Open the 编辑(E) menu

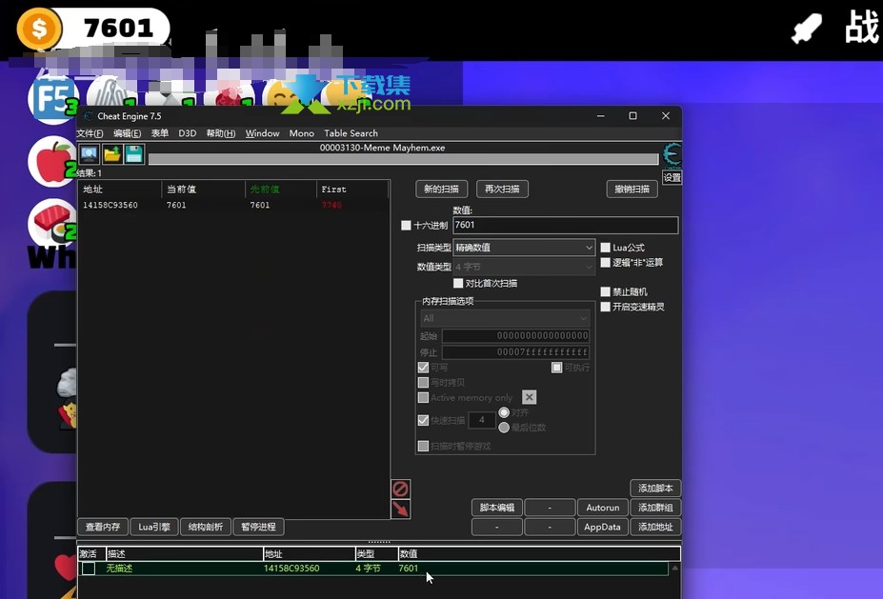click(128, 133)
